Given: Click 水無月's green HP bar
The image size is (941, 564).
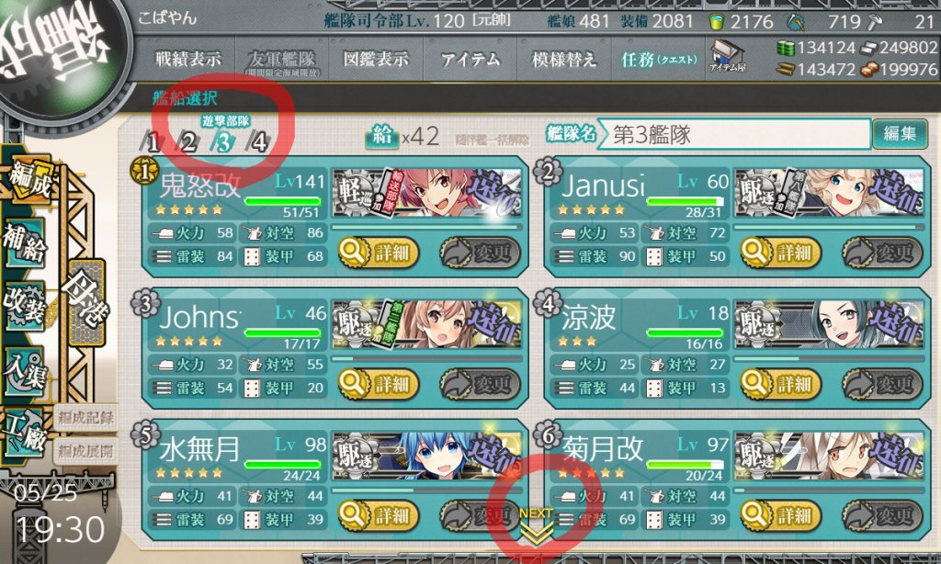Looking at the screenshot, I should pyautogui.click(x=283, y=464).
